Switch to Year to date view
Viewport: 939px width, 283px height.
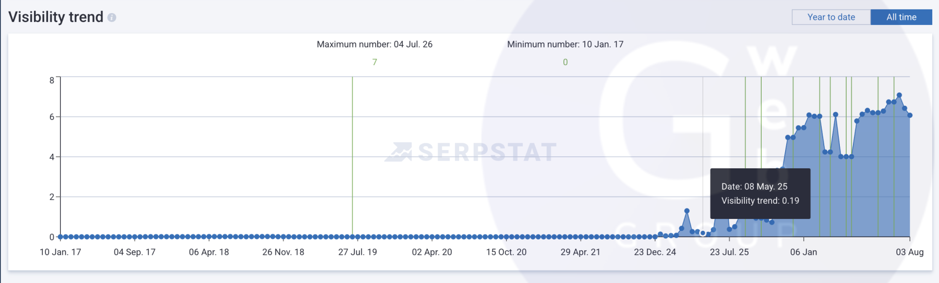click(x=831, y=17)
